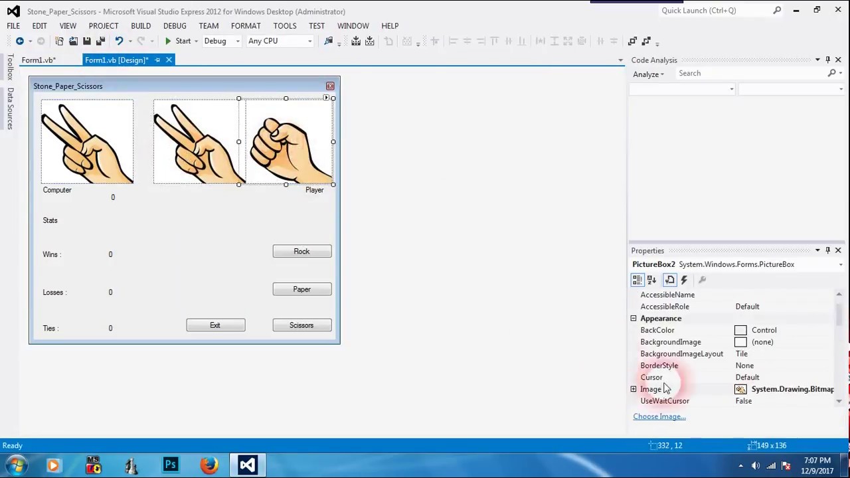Expand the Image property row
Viewport: 850px width, 478px height.
tap(634, 389)
